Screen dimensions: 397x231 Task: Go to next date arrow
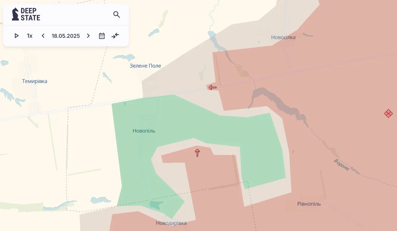click(x=88, y=36)
